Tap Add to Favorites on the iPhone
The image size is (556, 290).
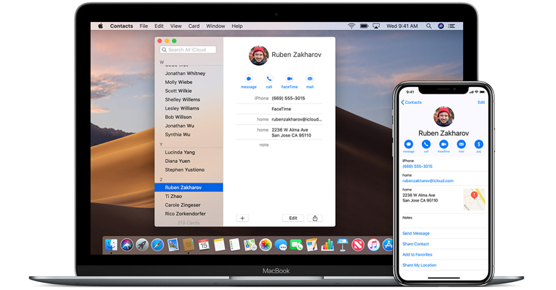[417, 255]
